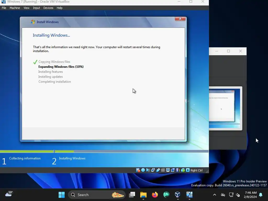This screenshot has height=201, width=268.
Task: Click the Right Ctrl host key label
Action: coord(196,170)
